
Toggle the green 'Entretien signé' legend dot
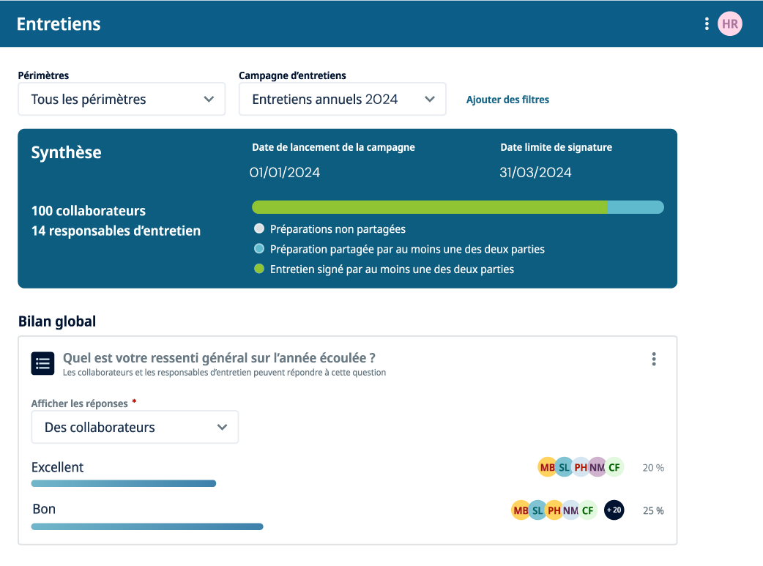(258, 268)
